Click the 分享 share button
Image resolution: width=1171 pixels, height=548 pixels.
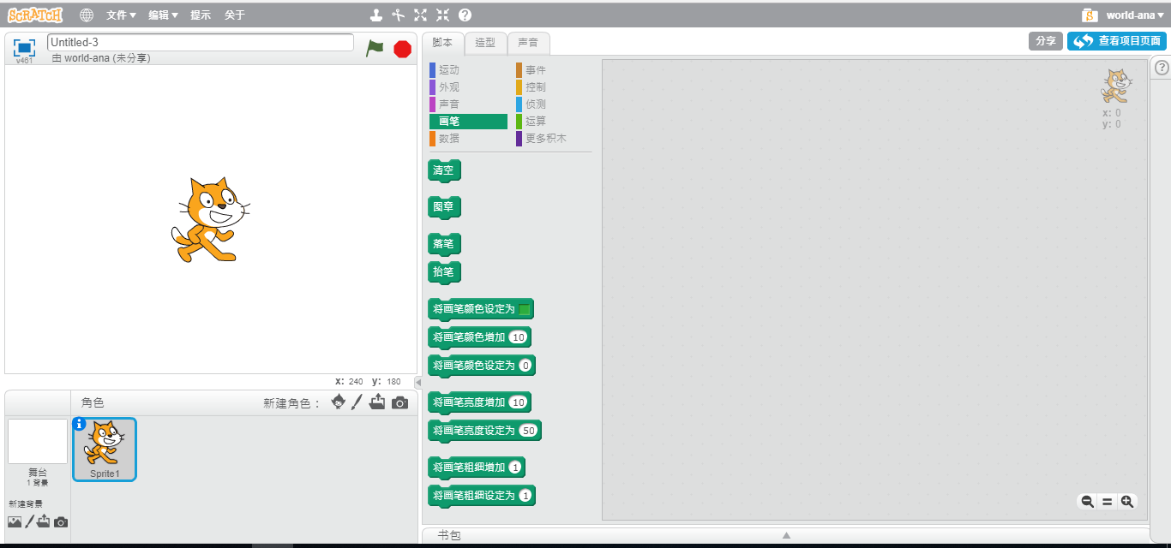[1045, 41]
